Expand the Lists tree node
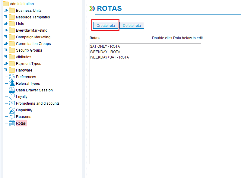 (x=5, y=23)
